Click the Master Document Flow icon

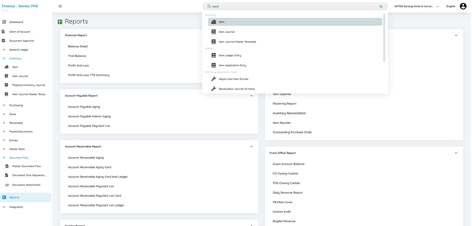coord(7,166)
